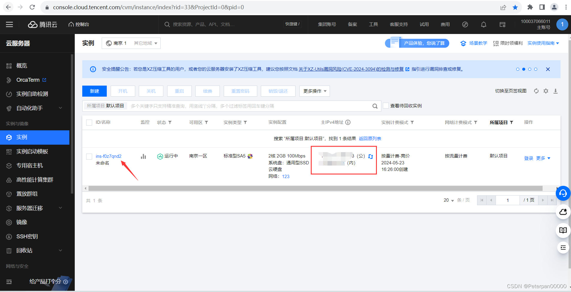The height and width of the screenshot is (292, 571).
Task: Click the Tencent Cloud logo
Action: (x=42, y=24)
